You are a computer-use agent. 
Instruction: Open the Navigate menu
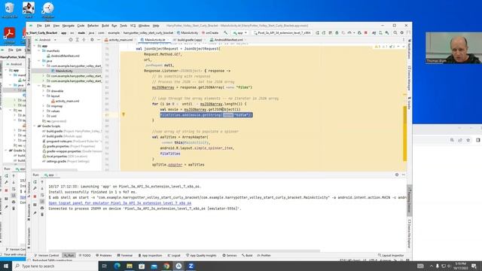[69, 26]
